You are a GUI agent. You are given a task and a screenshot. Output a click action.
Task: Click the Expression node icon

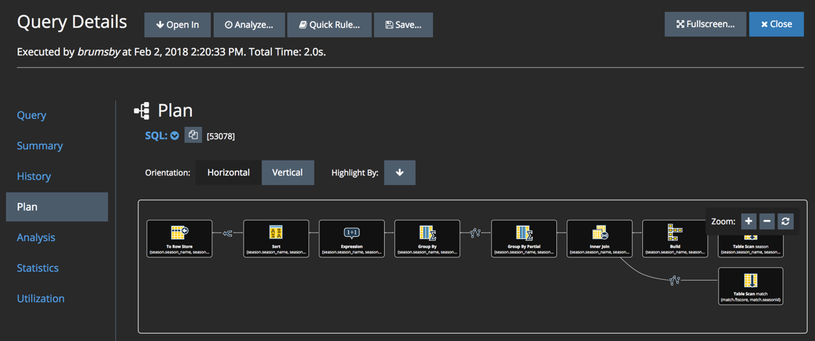(x=351, y=232)
